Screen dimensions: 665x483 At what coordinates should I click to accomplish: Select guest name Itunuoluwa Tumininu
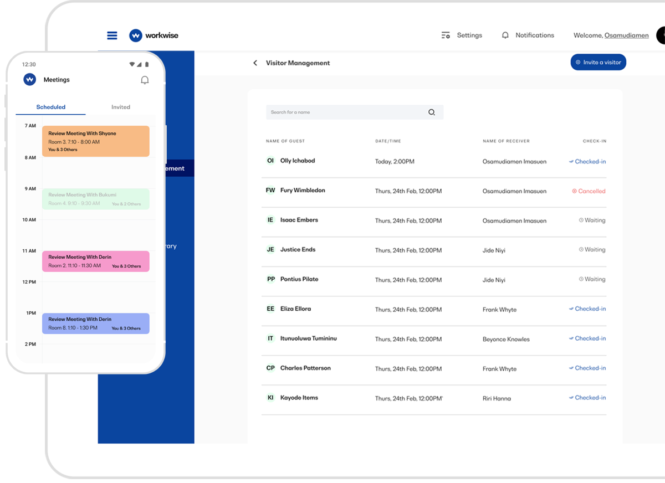click(x=309, y=338)
